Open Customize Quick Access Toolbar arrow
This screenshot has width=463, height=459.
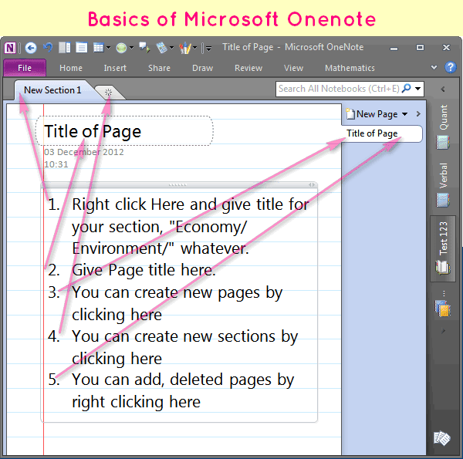click(x=208, y=48)
